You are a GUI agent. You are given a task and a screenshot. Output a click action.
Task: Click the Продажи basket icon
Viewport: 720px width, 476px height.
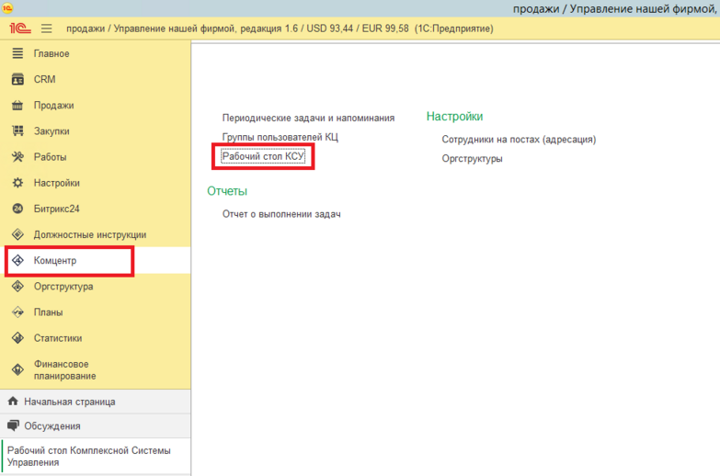pos(17,105)
